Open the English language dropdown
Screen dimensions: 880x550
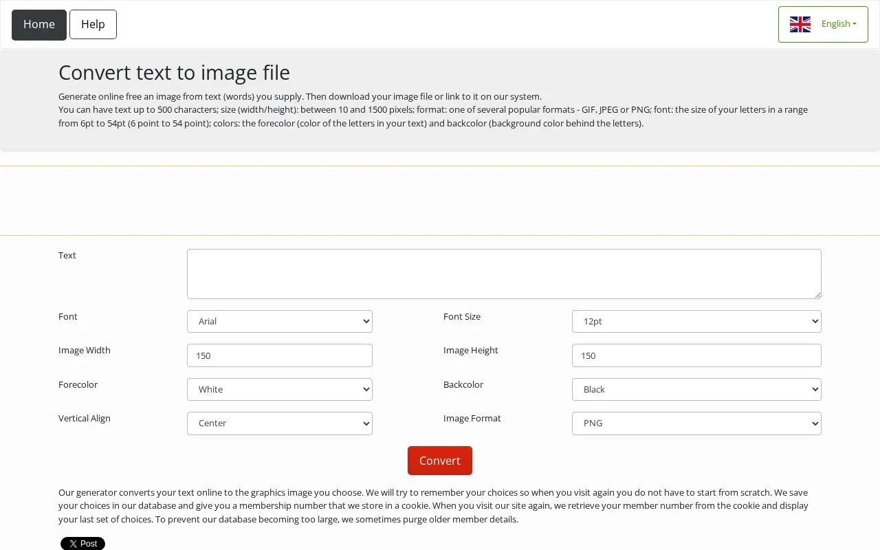pos(823,24)
